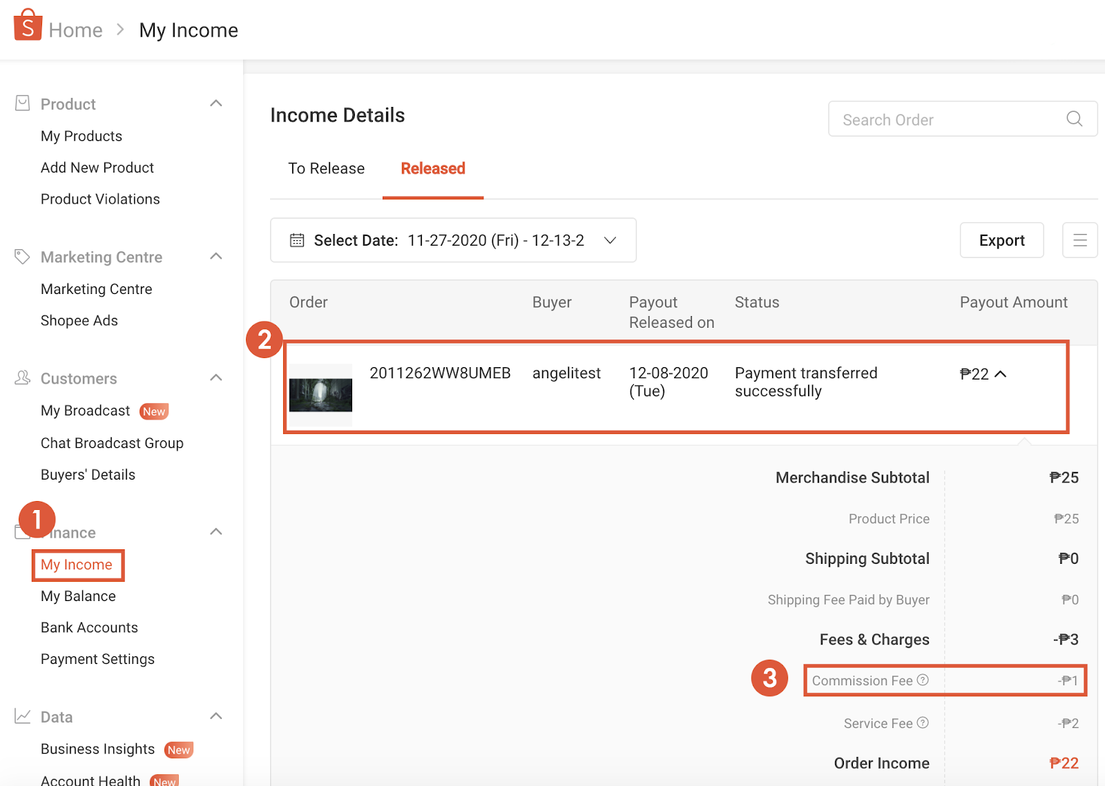Collapse the Customers section in sidebar
The height and width of the screenshot is (786, 1105).
pyautogui.click(x=216, y=377)
